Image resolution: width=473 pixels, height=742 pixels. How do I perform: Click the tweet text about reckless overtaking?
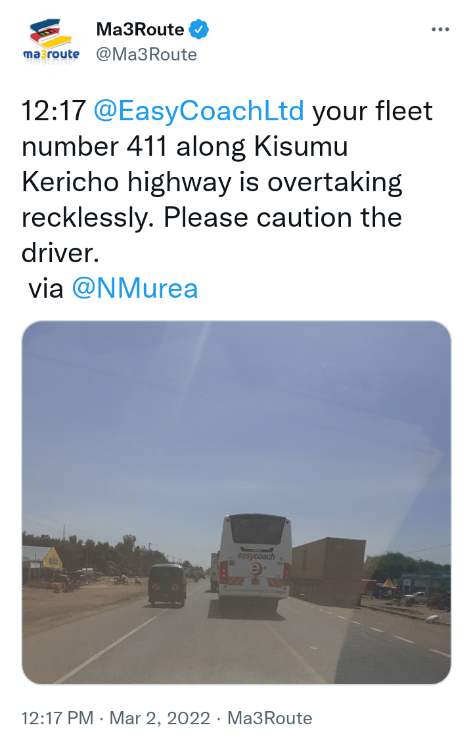[227, 182]
